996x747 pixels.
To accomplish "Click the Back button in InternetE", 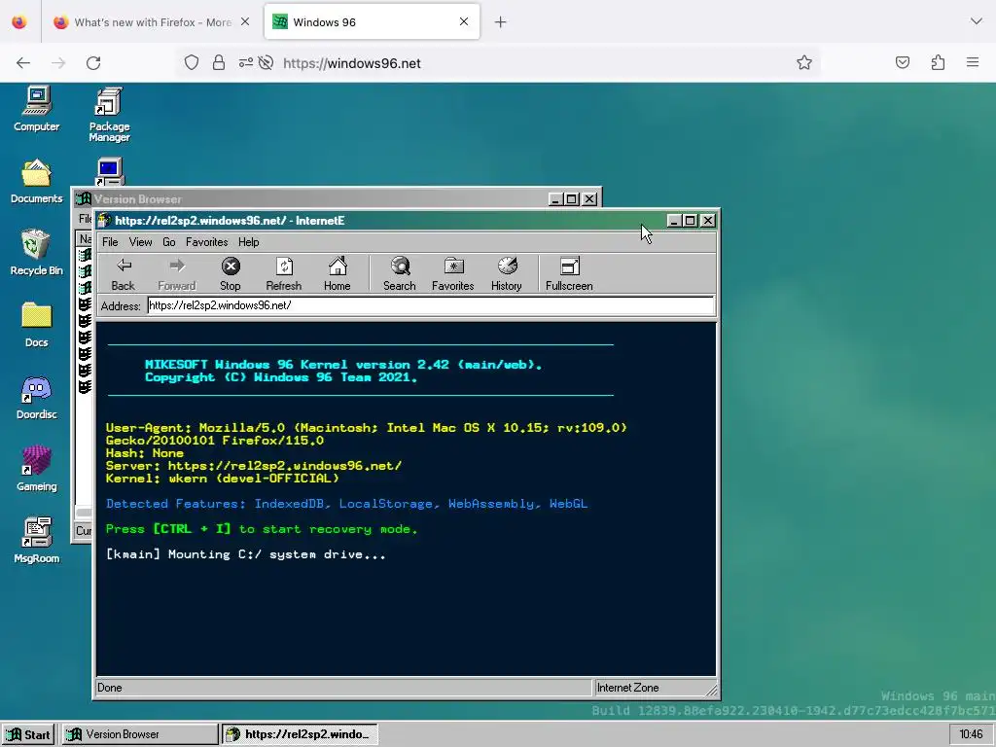I will [x=124, y=273].
